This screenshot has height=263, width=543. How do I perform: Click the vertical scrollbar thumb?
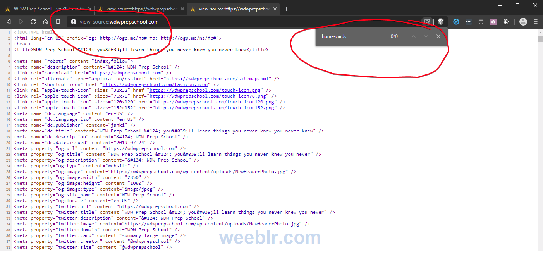pyautogui.click(x=540, y=39)
